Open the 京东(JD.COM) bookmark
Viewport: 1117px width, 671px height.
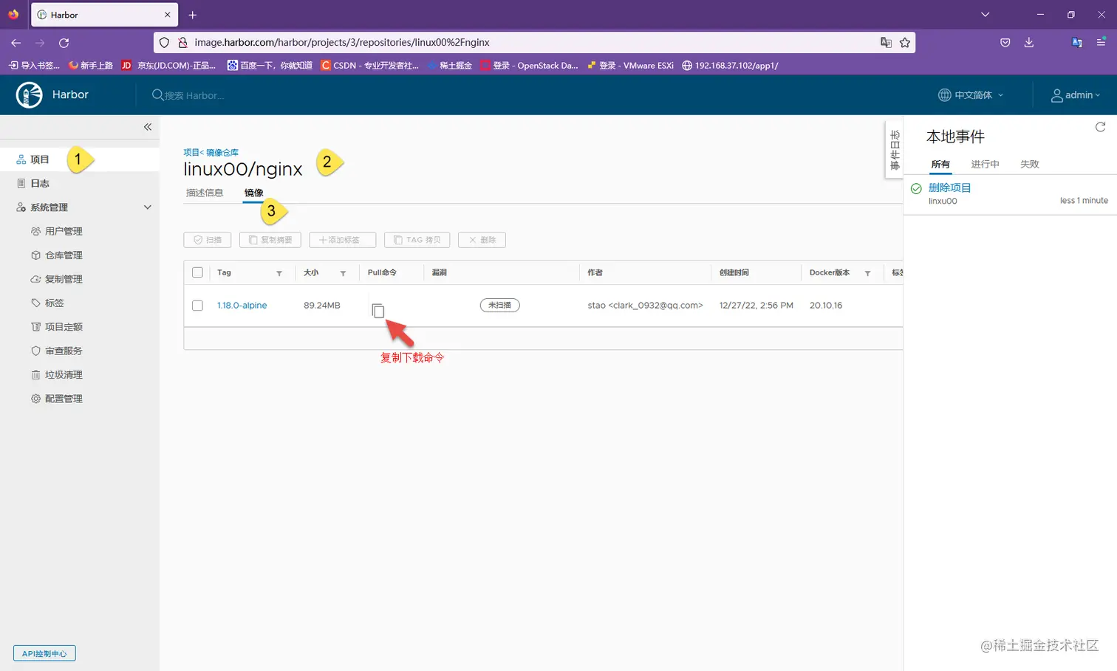168,66
